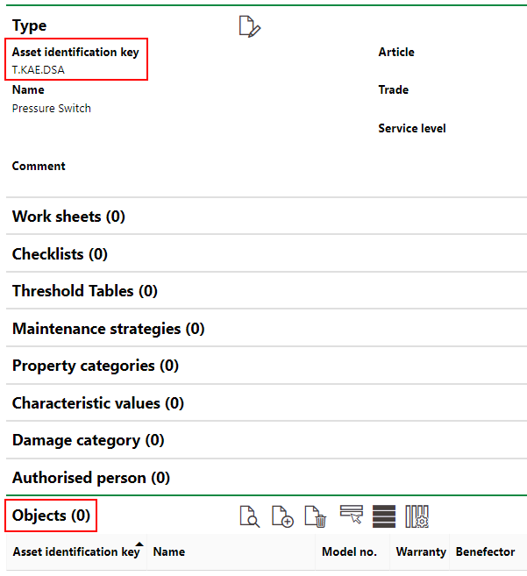The width and height of the screenshot is (527, 576).
Task: Expand the Threshold Tables (0) section
Action: [85, 291]
